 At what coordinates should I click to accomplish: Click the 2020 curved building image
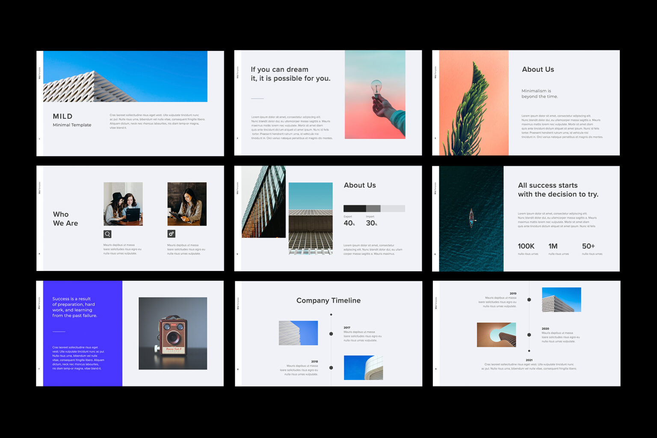tap(496, 335)
